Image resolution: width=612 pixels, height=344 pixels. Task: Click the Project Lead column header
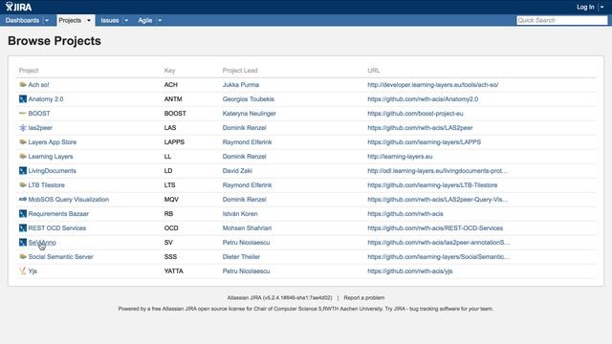[240, 70]
